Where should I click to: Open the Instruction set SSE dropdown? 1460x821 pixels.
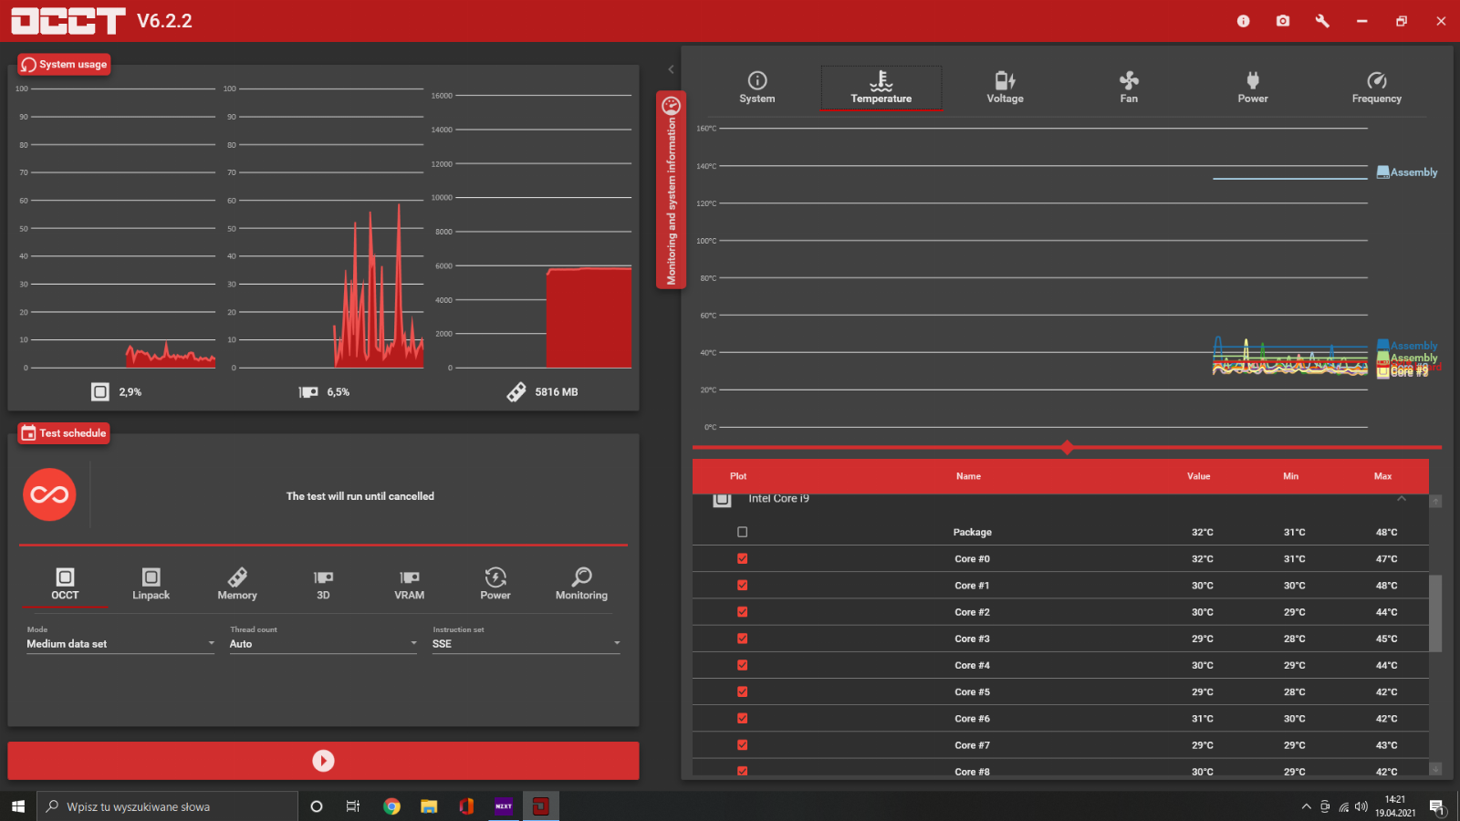coord(527,643)
